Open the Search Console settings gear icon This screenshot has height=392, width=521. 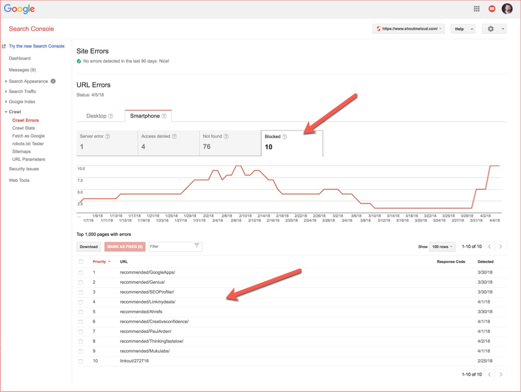point(491,29)
